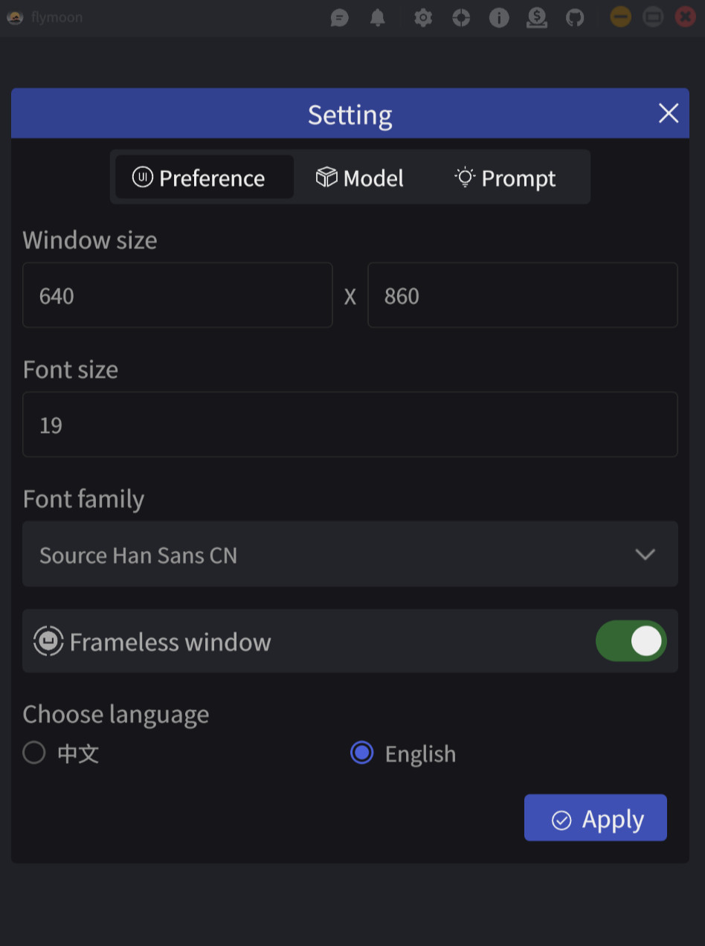Select the 中文 language radio button
This screenshot has width=705, height=946.
coord(34,753)
